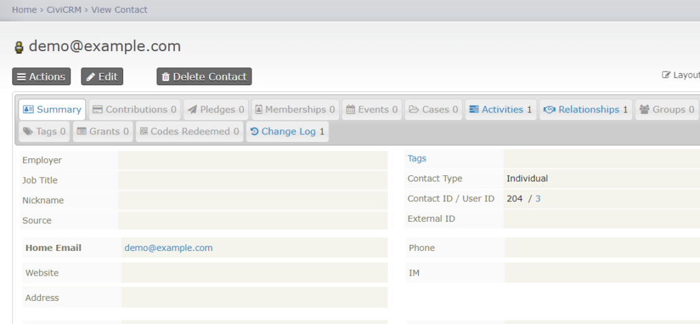Go to Home in the breadcrumb
Image resolution: width=700 pixels, height=324 pixels.
pyautogui.click(x=24, y=10)
